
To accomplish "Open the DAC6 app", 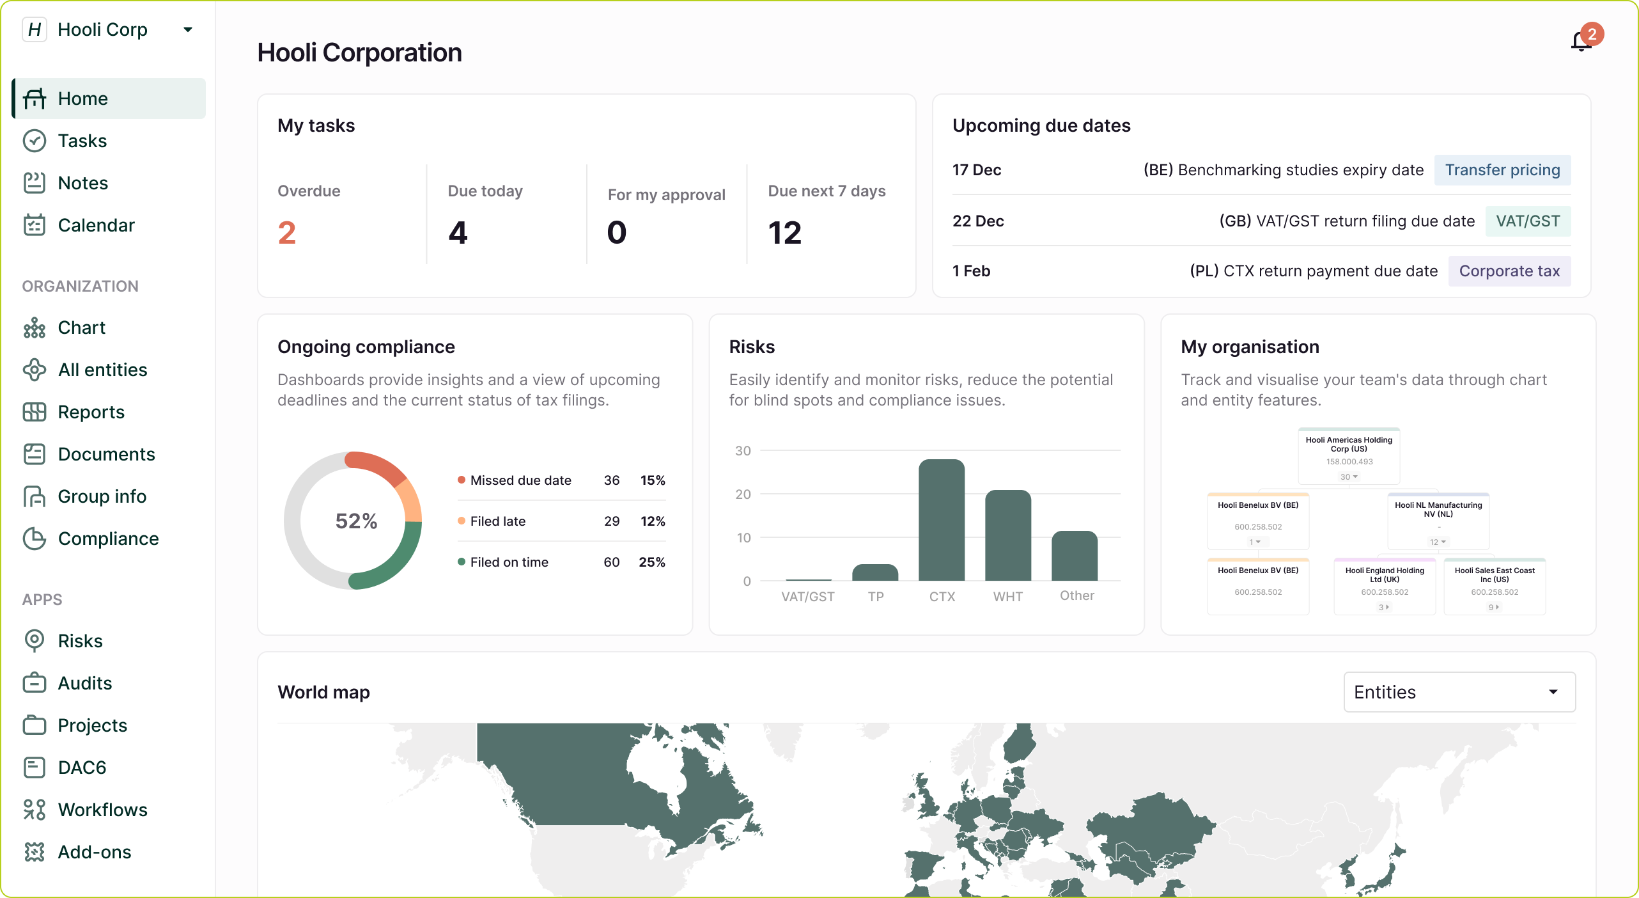I will point(81,768).
